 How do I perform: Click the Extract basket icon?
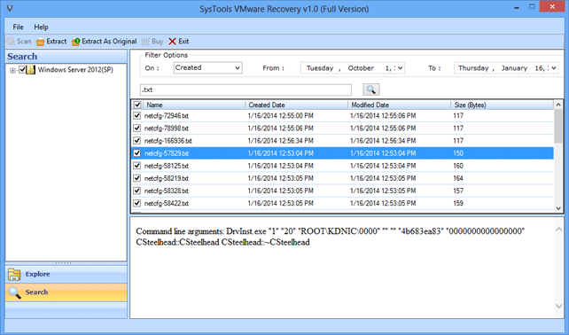pos(40,42)
